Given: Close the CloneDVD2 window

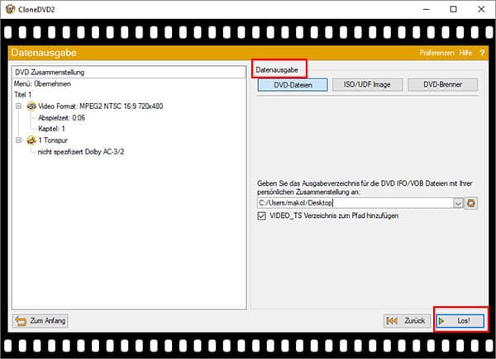Looking at the screenshot, I should [x=481, y=9].
